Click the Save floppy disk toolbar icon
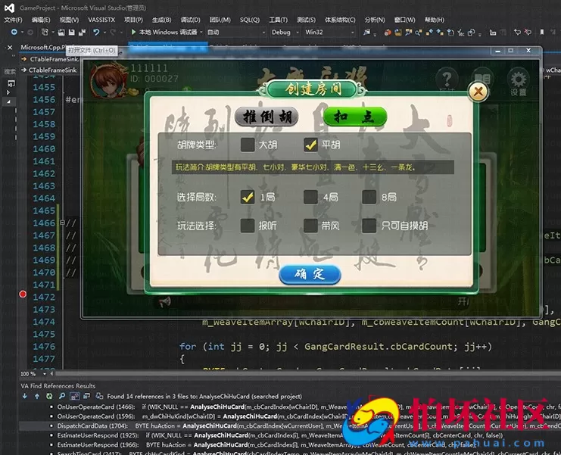The width and height of the screenshot is (561, 455). [72, 33]
